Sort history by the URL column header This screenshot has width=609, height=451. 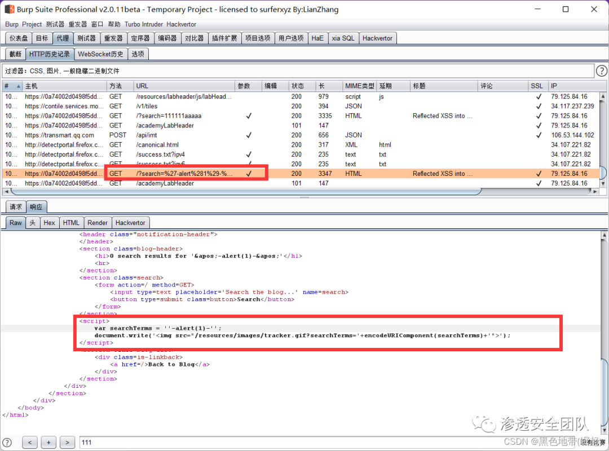coord(184,86)
